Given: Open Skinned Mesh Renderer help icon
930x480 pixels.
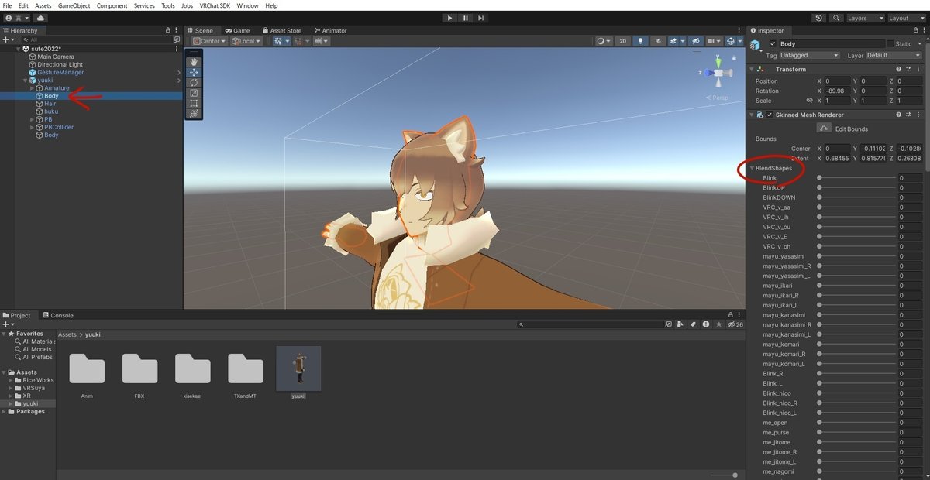Looking at the screenshot, I should click(899, 115).
